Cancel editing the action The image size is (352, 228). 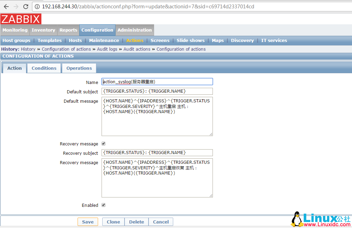pos(161,222)
